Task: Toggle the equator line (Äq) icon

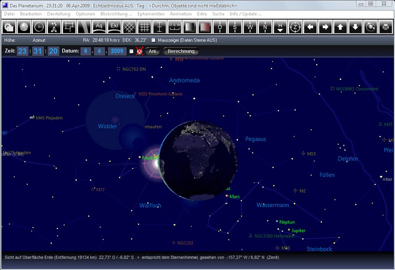Action: [x=99, y=26]
